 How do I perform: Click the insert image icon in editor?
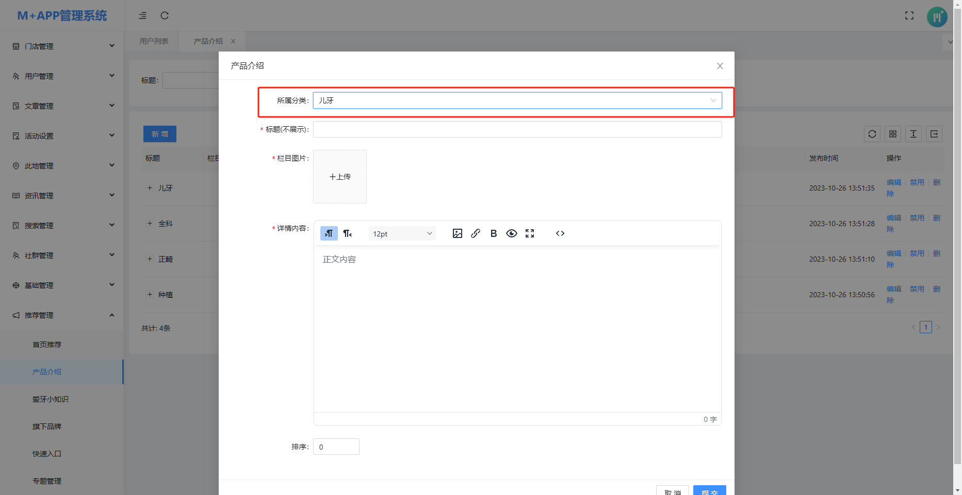coord(457,233)
